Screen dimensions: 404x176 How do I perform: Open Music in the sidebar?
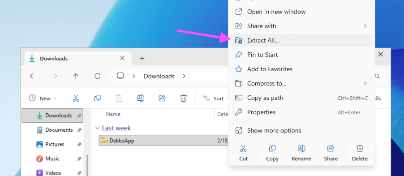52,159
